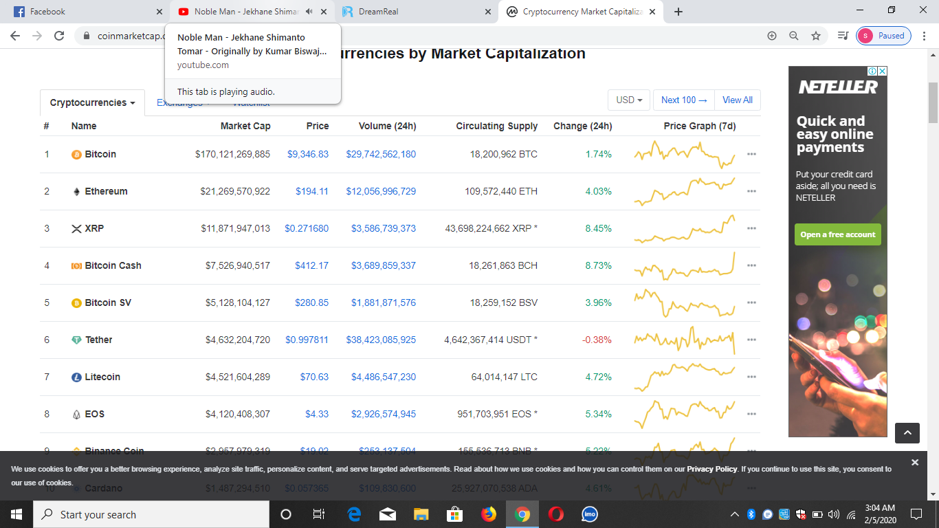Click the Tether 7-day price graph
Viewport: 939px width, 528px height.
[685, 340]
